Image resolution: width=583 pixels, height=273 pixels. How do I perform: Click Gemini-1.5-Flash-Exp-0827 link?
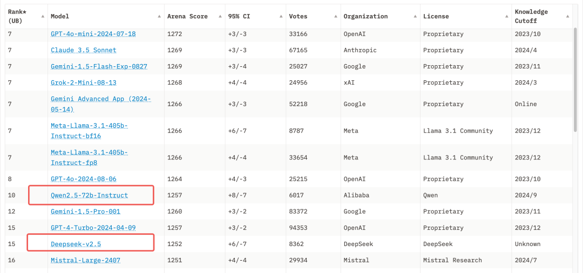tap(99, 66)
